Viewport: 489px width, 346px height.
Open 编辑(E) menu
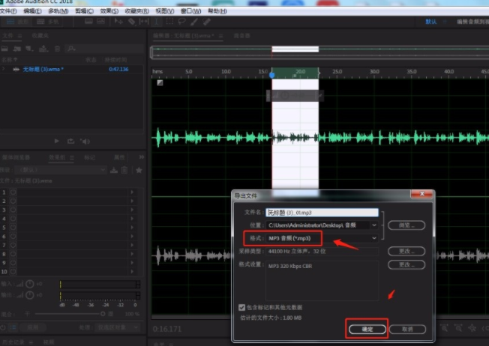[x=32, y=11]
